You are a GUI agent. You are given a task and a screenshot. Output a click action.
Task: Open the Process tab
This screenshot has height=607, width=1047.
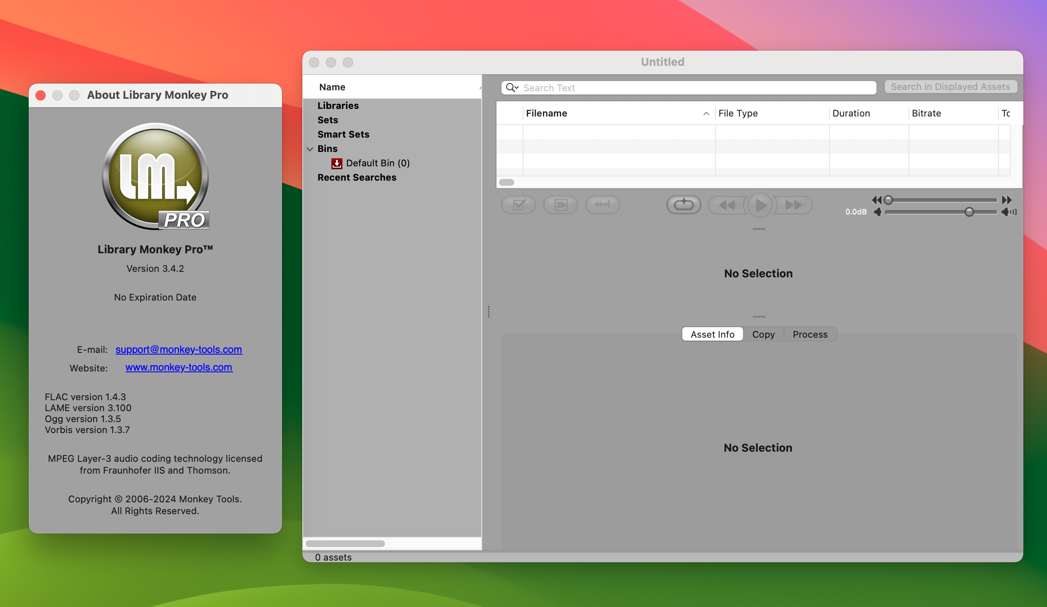809,334
